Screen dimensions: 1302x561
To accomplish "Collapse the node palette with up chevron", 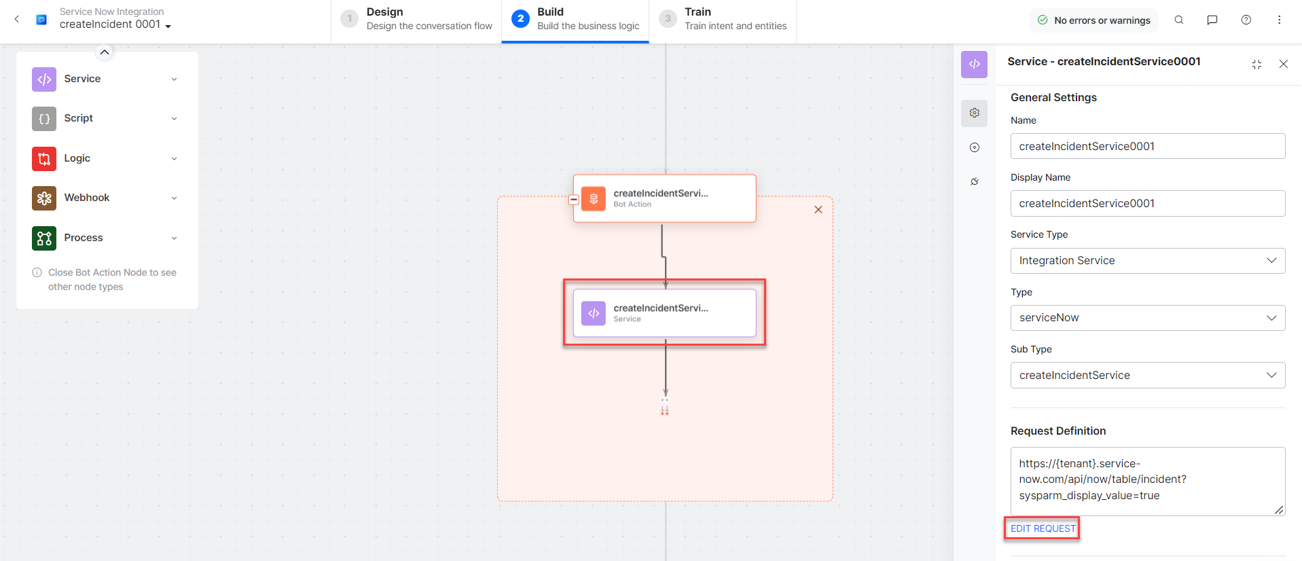I will coord(105,52).
